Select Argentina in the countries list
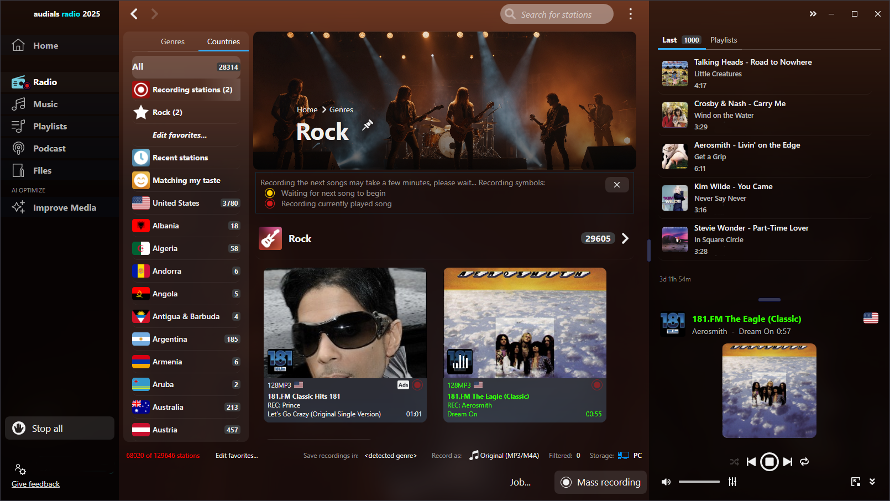 [186, 339]
